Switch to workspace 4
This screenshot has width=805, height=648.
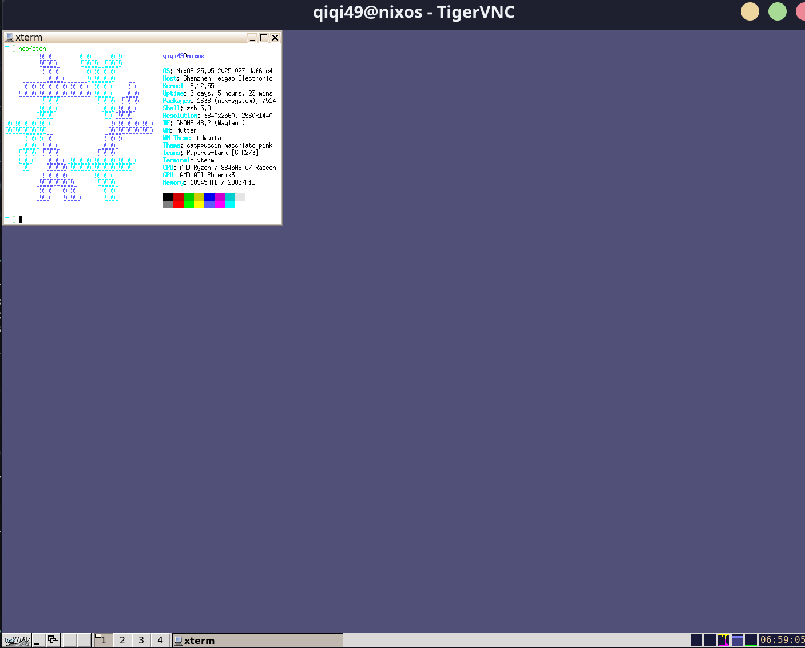(160, 641)
